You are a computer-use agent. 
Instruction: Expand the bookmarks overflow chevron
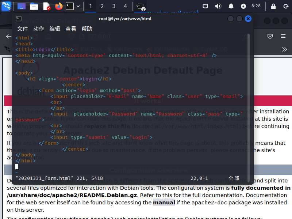pos(285,49)
